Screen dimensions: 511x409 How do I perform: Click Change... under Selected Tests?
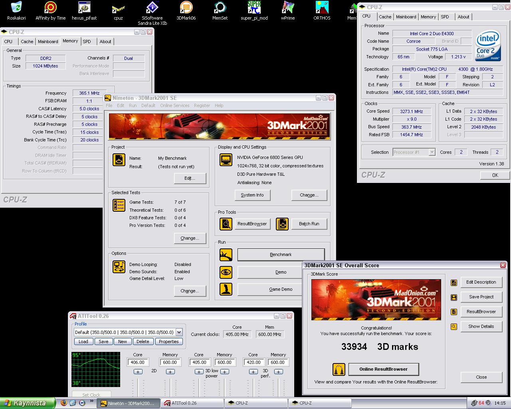[190, 238]
